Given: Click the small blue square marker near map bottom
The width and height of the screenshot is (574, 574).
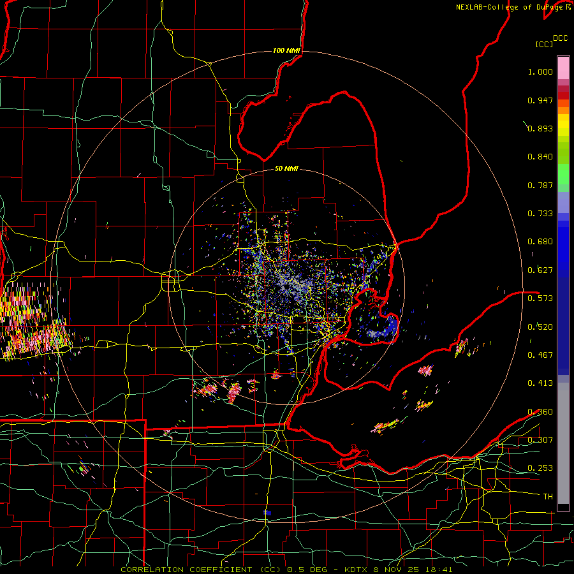Looking at the screenshot, I should (x=268, y=513).
